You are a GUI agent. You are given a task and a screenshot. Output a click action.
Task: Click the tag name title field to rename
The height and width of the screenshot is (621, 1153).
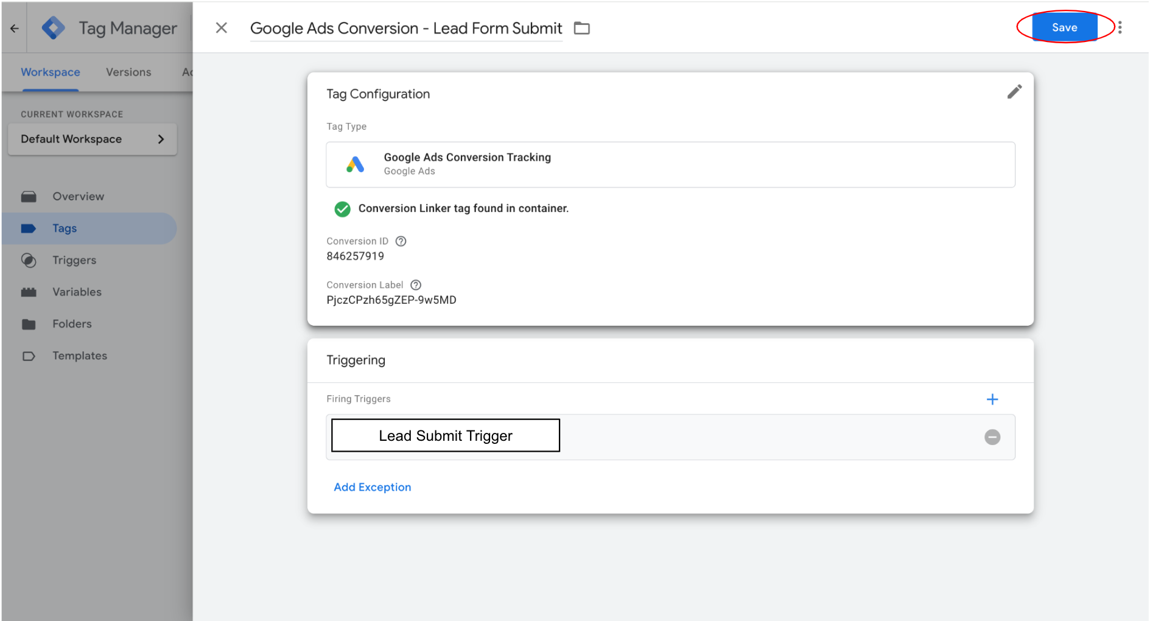(406, 29)
